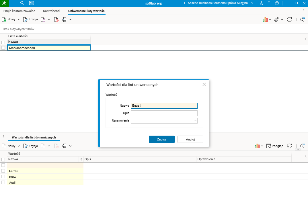Screen dimensions: 308x215
Task: Check the Audi row checkbox
Action: (3, 182)
